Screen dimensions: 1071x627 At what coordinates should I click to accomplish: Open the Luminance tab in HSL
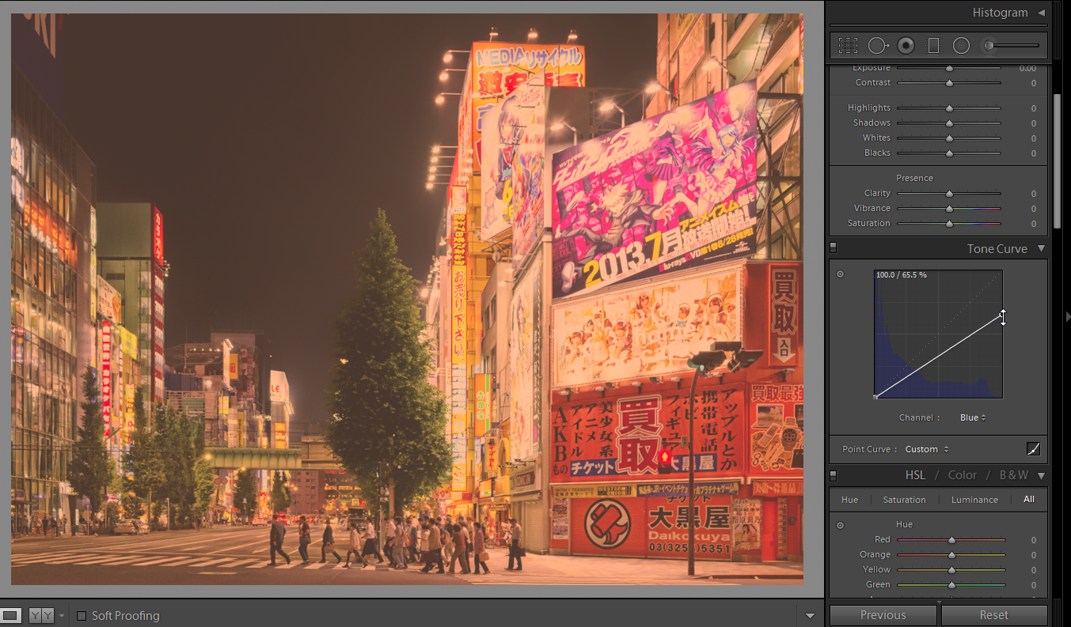tap(974, 500)
